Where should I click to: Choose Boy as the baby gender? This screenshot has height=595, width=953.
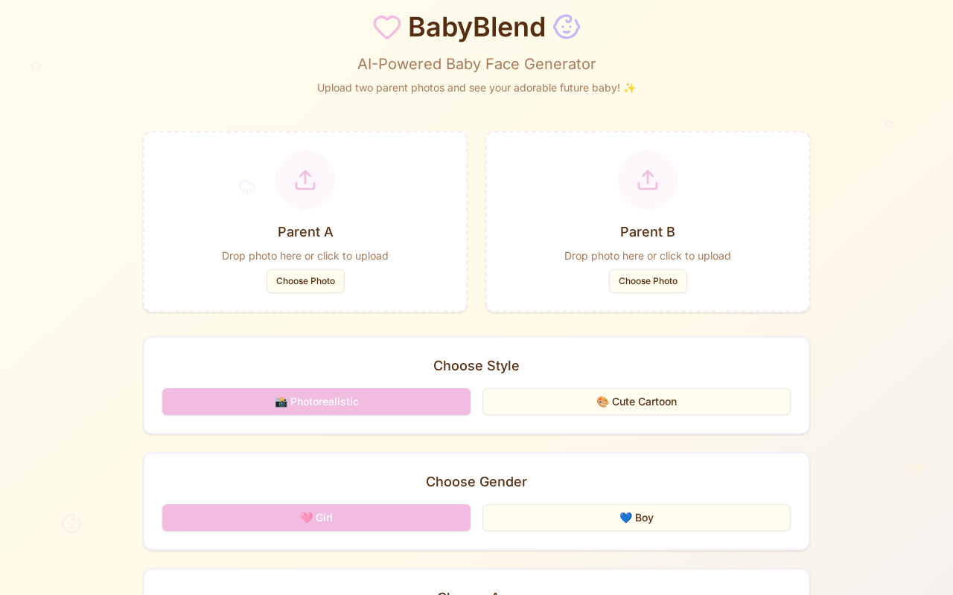pyautogui.click(x=637, y=518)
